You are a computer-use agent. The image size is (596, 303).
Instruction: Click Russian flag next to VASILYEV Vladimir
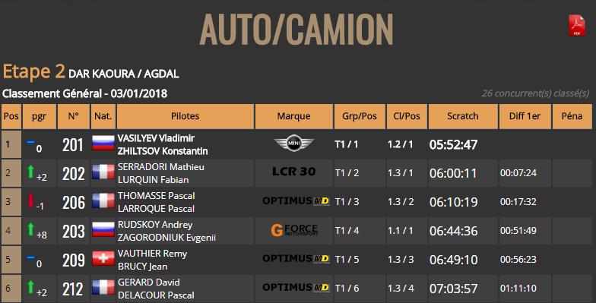[x=103, y=143]
